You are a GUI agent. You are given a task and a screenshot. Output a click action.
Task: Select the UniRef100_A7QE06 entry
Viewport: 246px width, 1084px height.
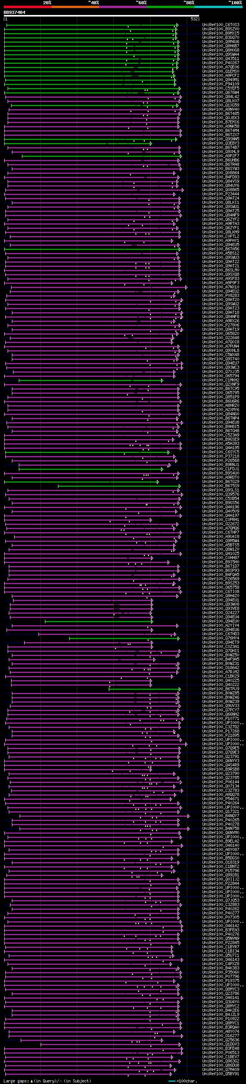pyautogui.click(x=221, y=67)
